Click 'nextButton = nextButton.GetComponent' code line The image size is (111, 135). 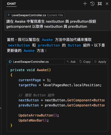(62, 100)
